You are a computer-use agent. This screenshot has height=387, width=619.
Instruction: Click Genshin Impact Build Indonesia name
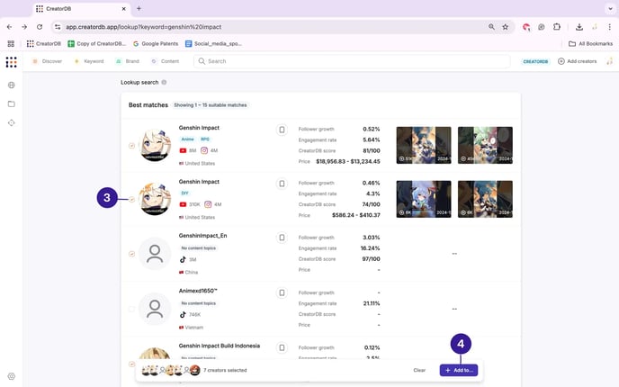220,346
